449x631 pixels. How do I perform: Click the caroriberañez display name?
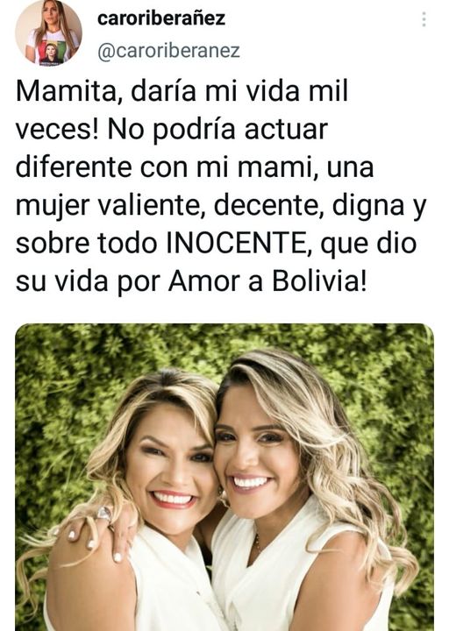point(161,18)
